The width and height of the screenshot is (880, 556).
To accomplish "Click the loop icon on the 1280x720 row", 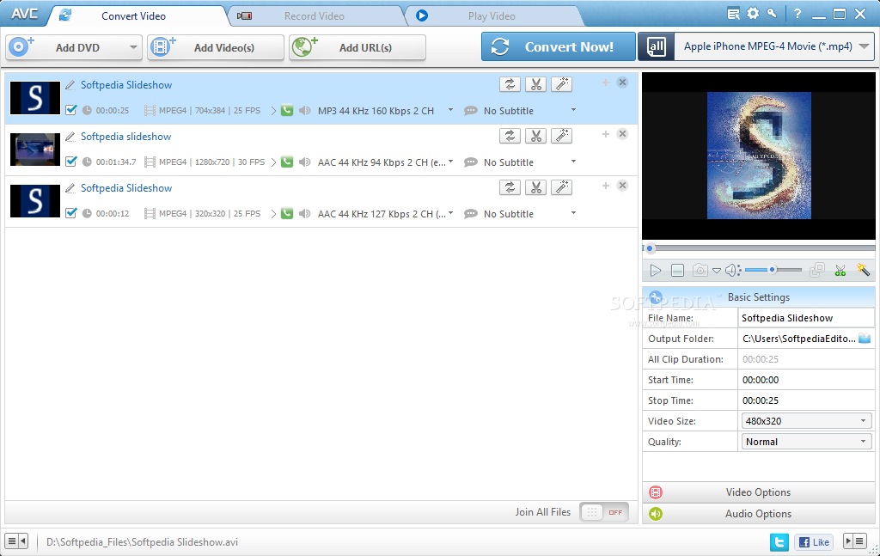I will (x=510, y=136).
